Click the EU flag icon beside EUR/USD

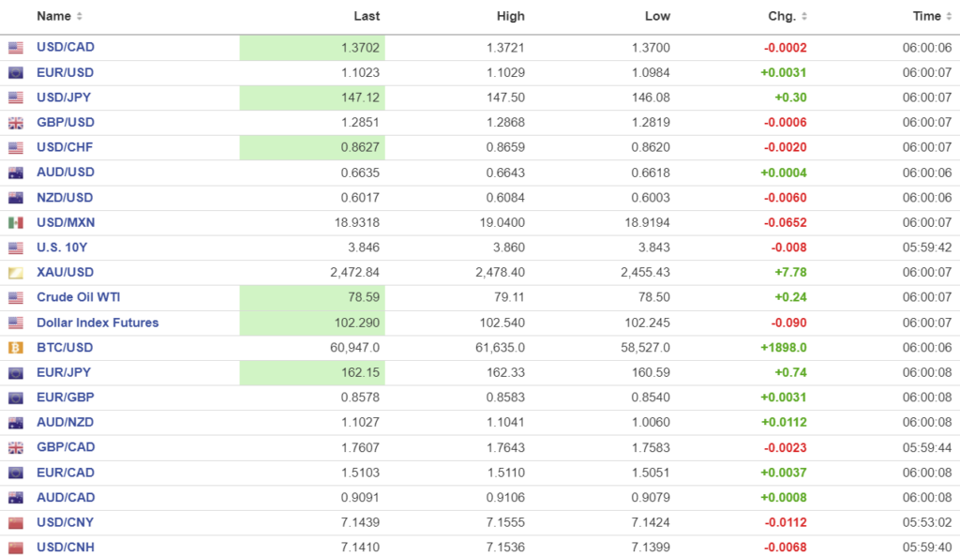click(15, 73)
